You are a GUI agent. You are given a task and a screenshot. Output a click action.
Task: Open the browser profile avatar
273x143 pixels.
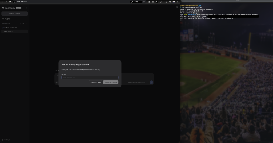tap(174, 2)
